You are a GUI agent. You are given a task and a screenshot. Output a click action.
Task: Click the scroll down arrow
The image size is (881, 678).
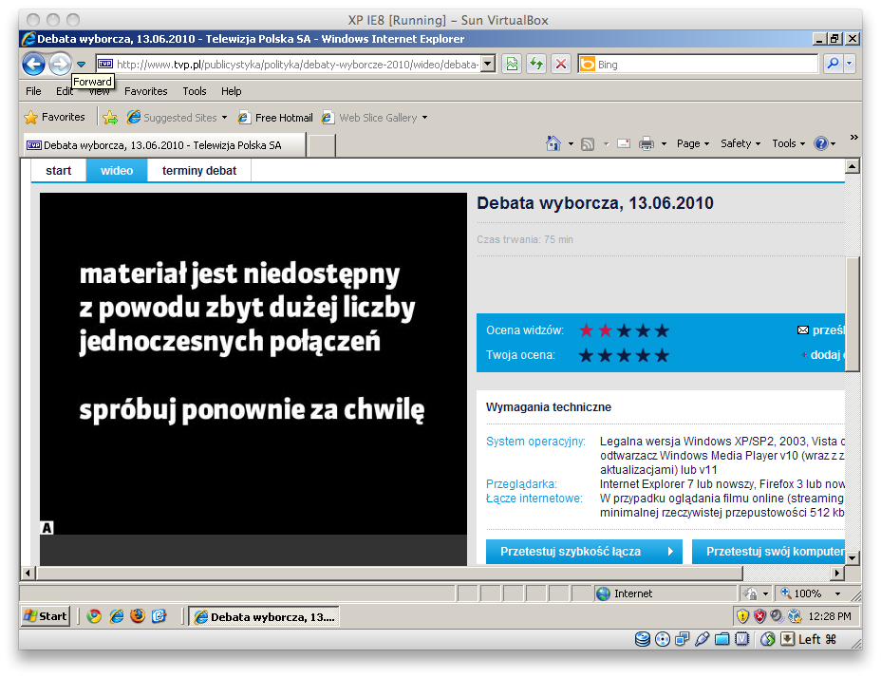(x=853, y=557)
